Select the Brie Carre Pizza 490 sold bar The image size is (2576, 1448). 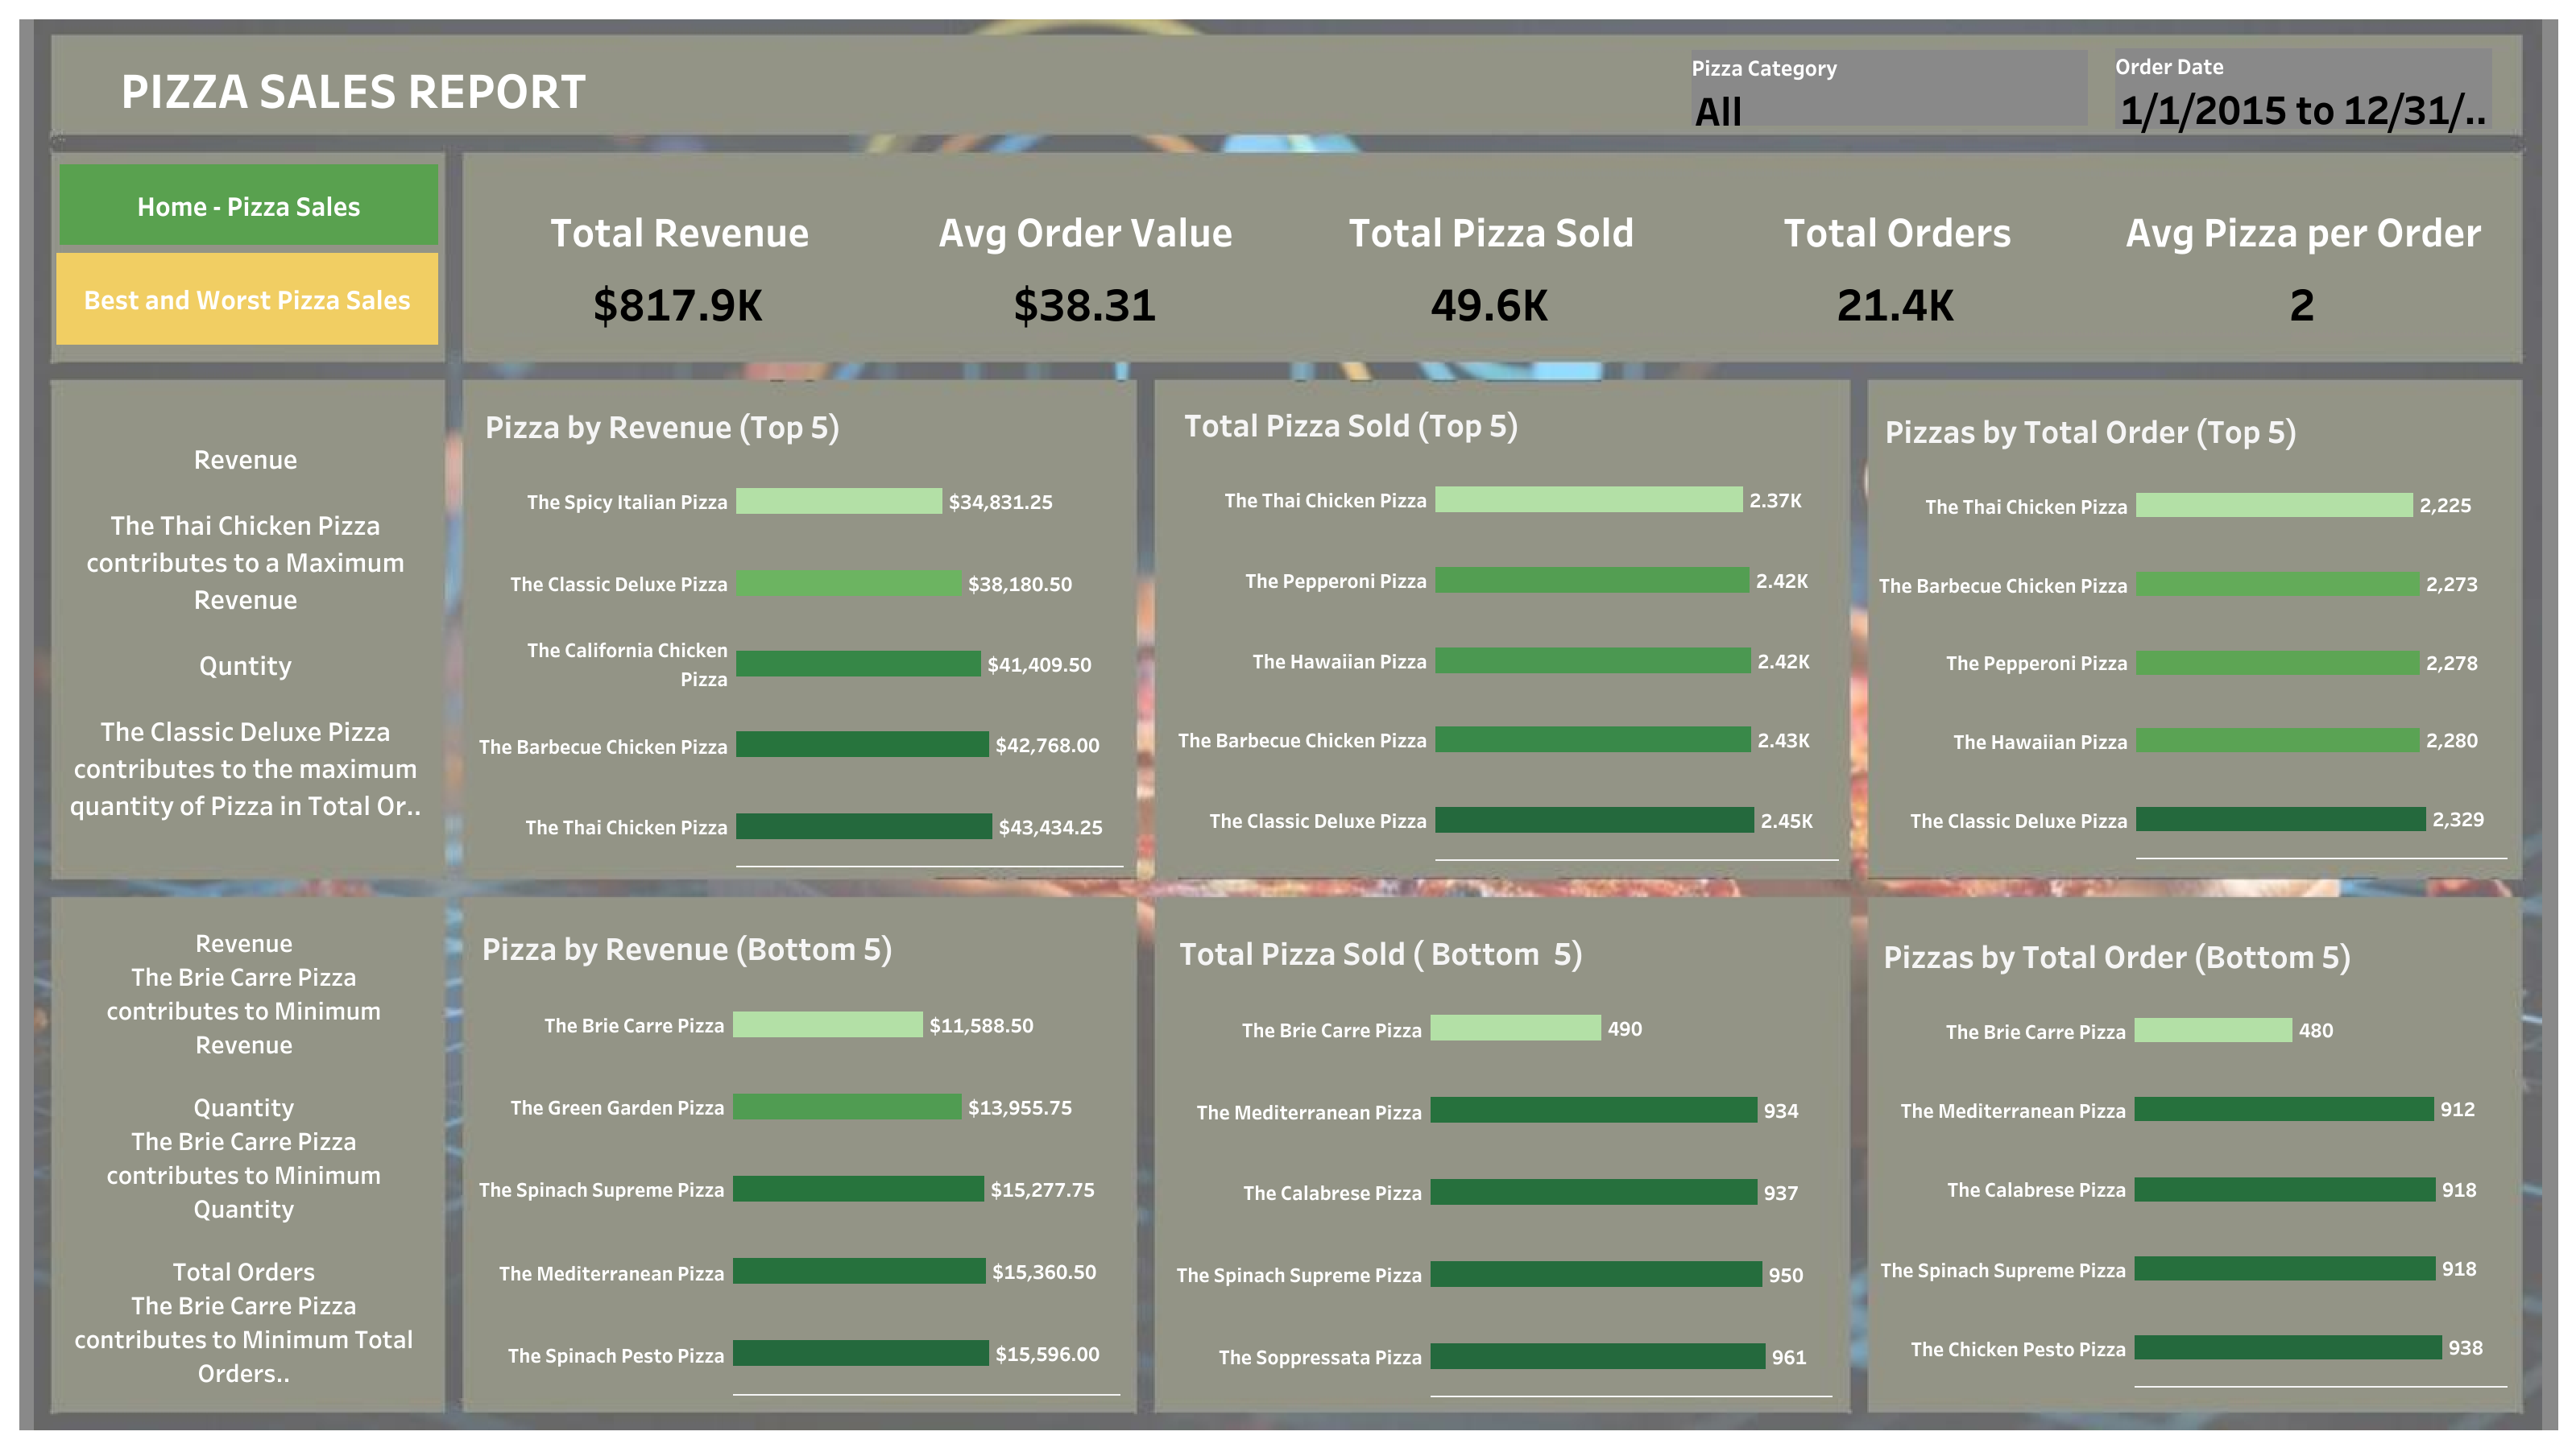tap(1515, 1028)
